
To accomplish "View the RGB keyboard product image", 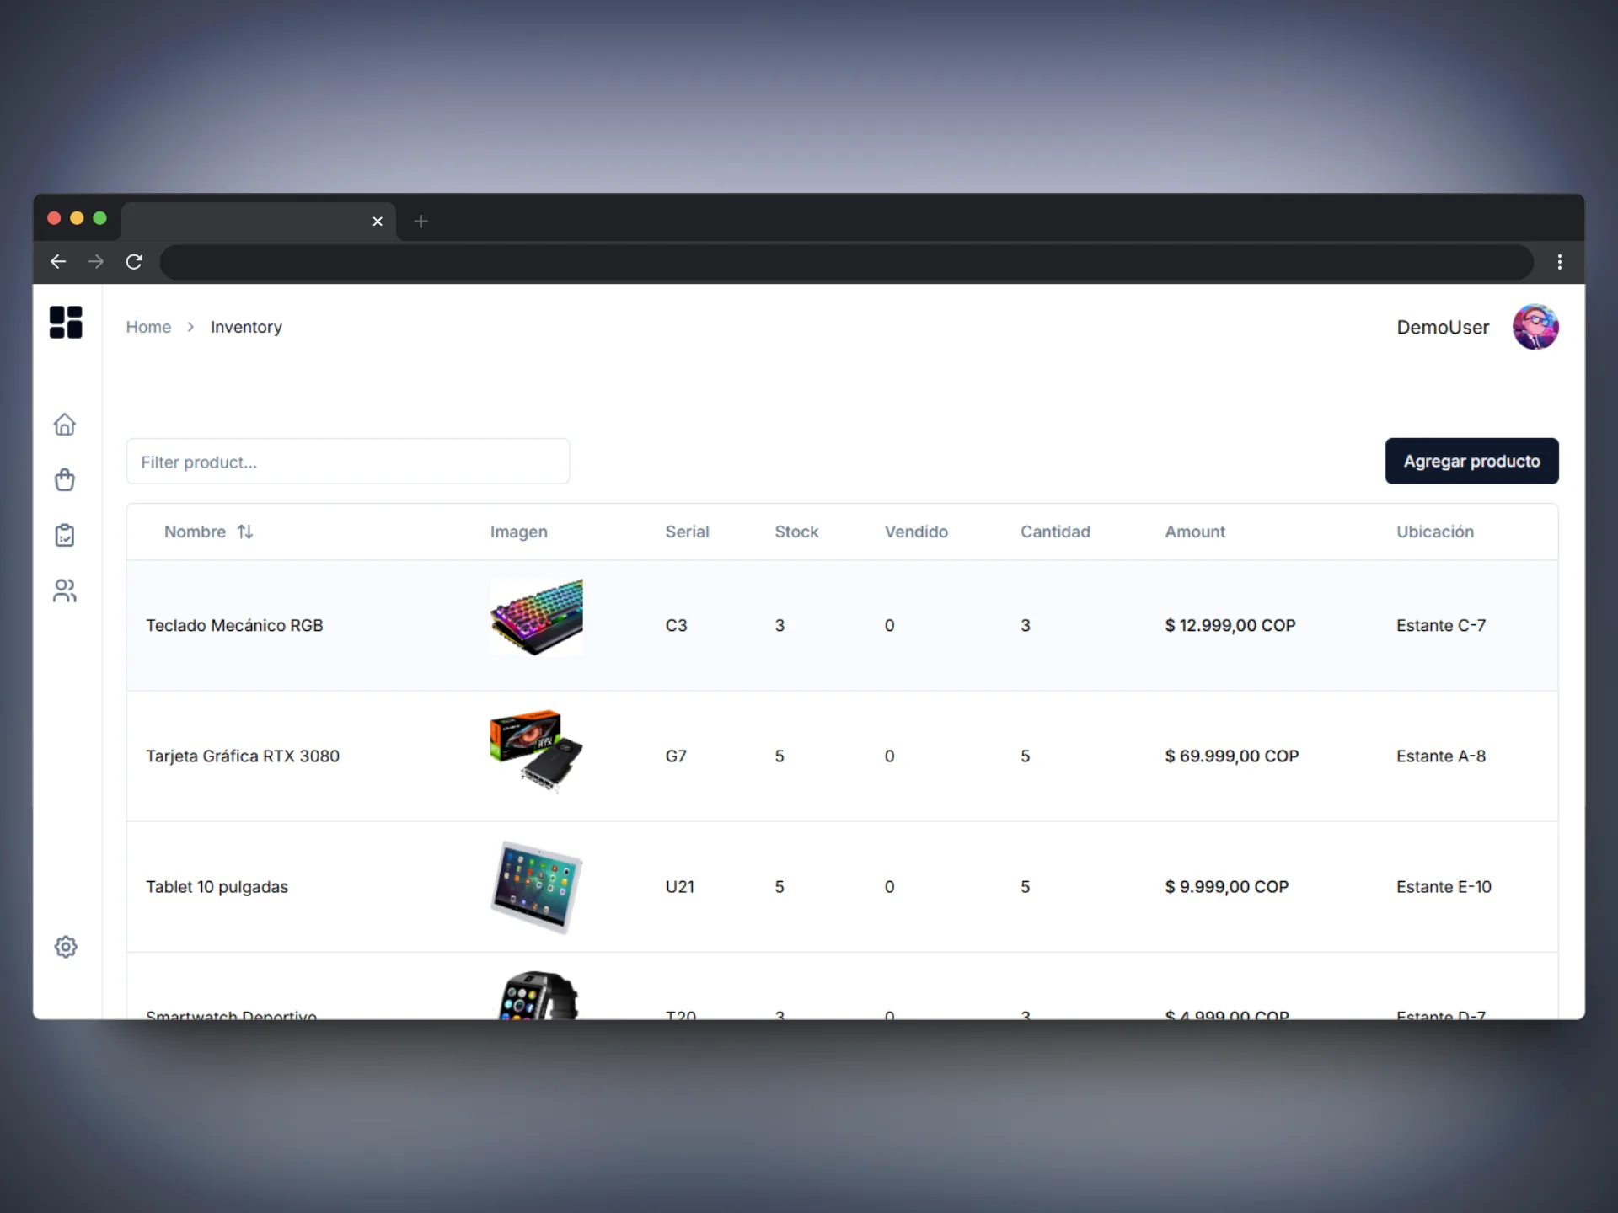I will pyautogui.click(x=536, y=617).
